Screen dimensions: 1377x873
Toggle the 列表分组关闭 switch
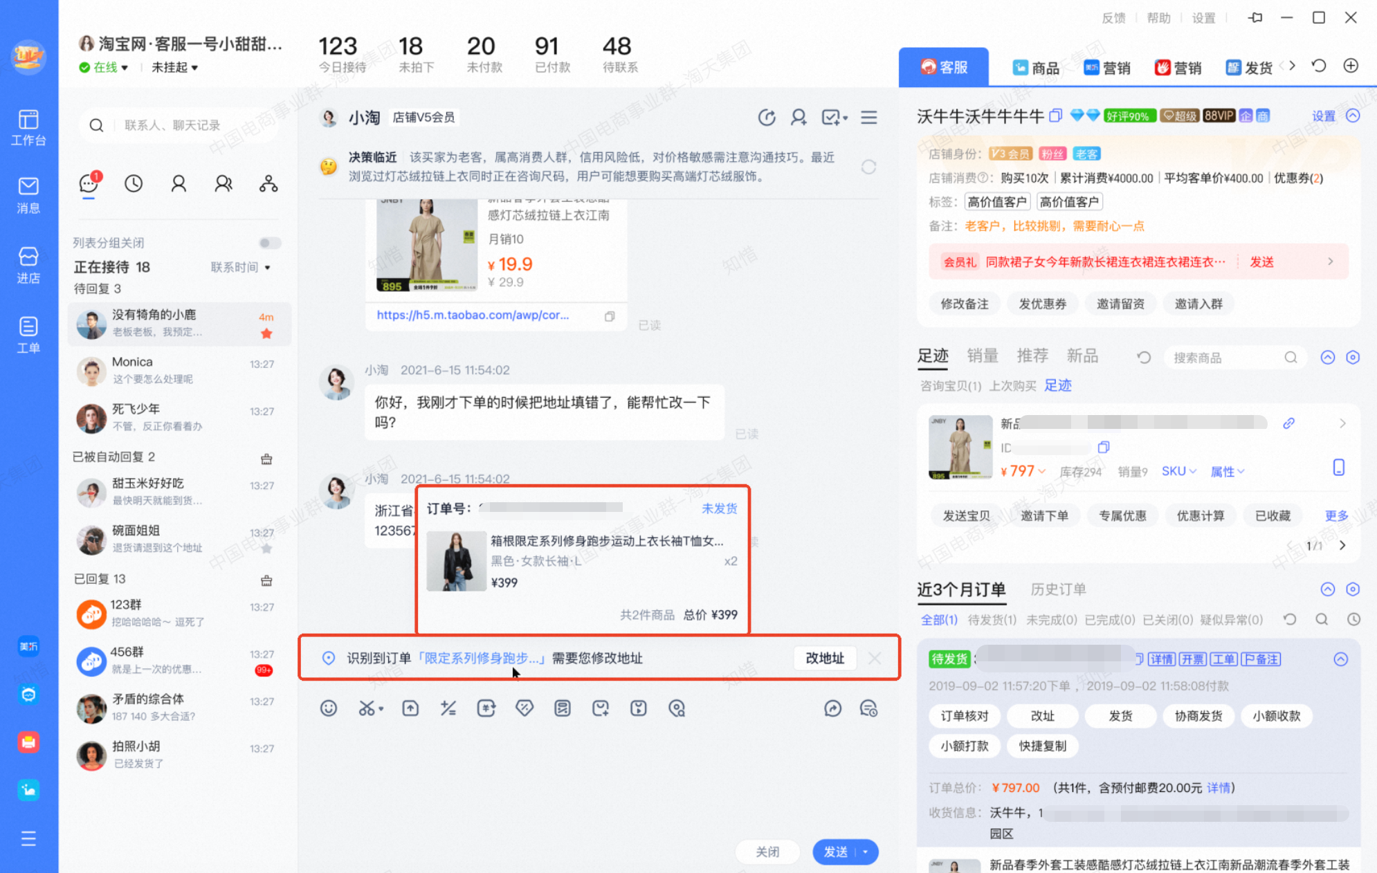(270, 243)
